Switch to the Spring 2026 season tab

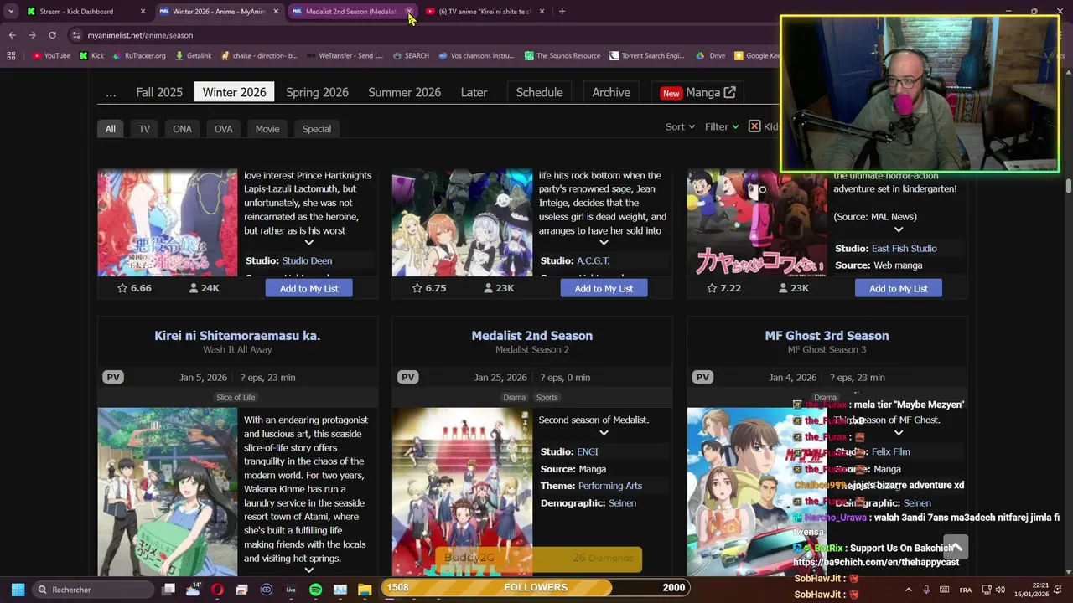[317, 92]
